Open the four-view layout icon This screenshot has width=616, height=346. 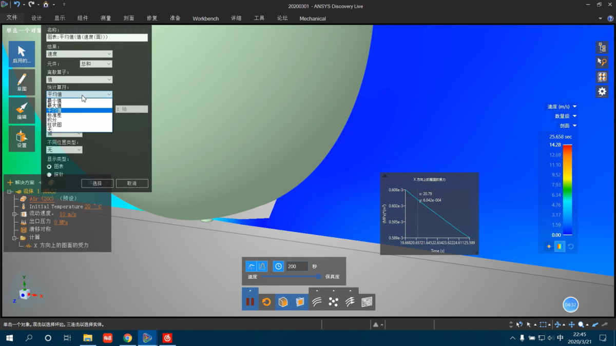pos(602,77)
